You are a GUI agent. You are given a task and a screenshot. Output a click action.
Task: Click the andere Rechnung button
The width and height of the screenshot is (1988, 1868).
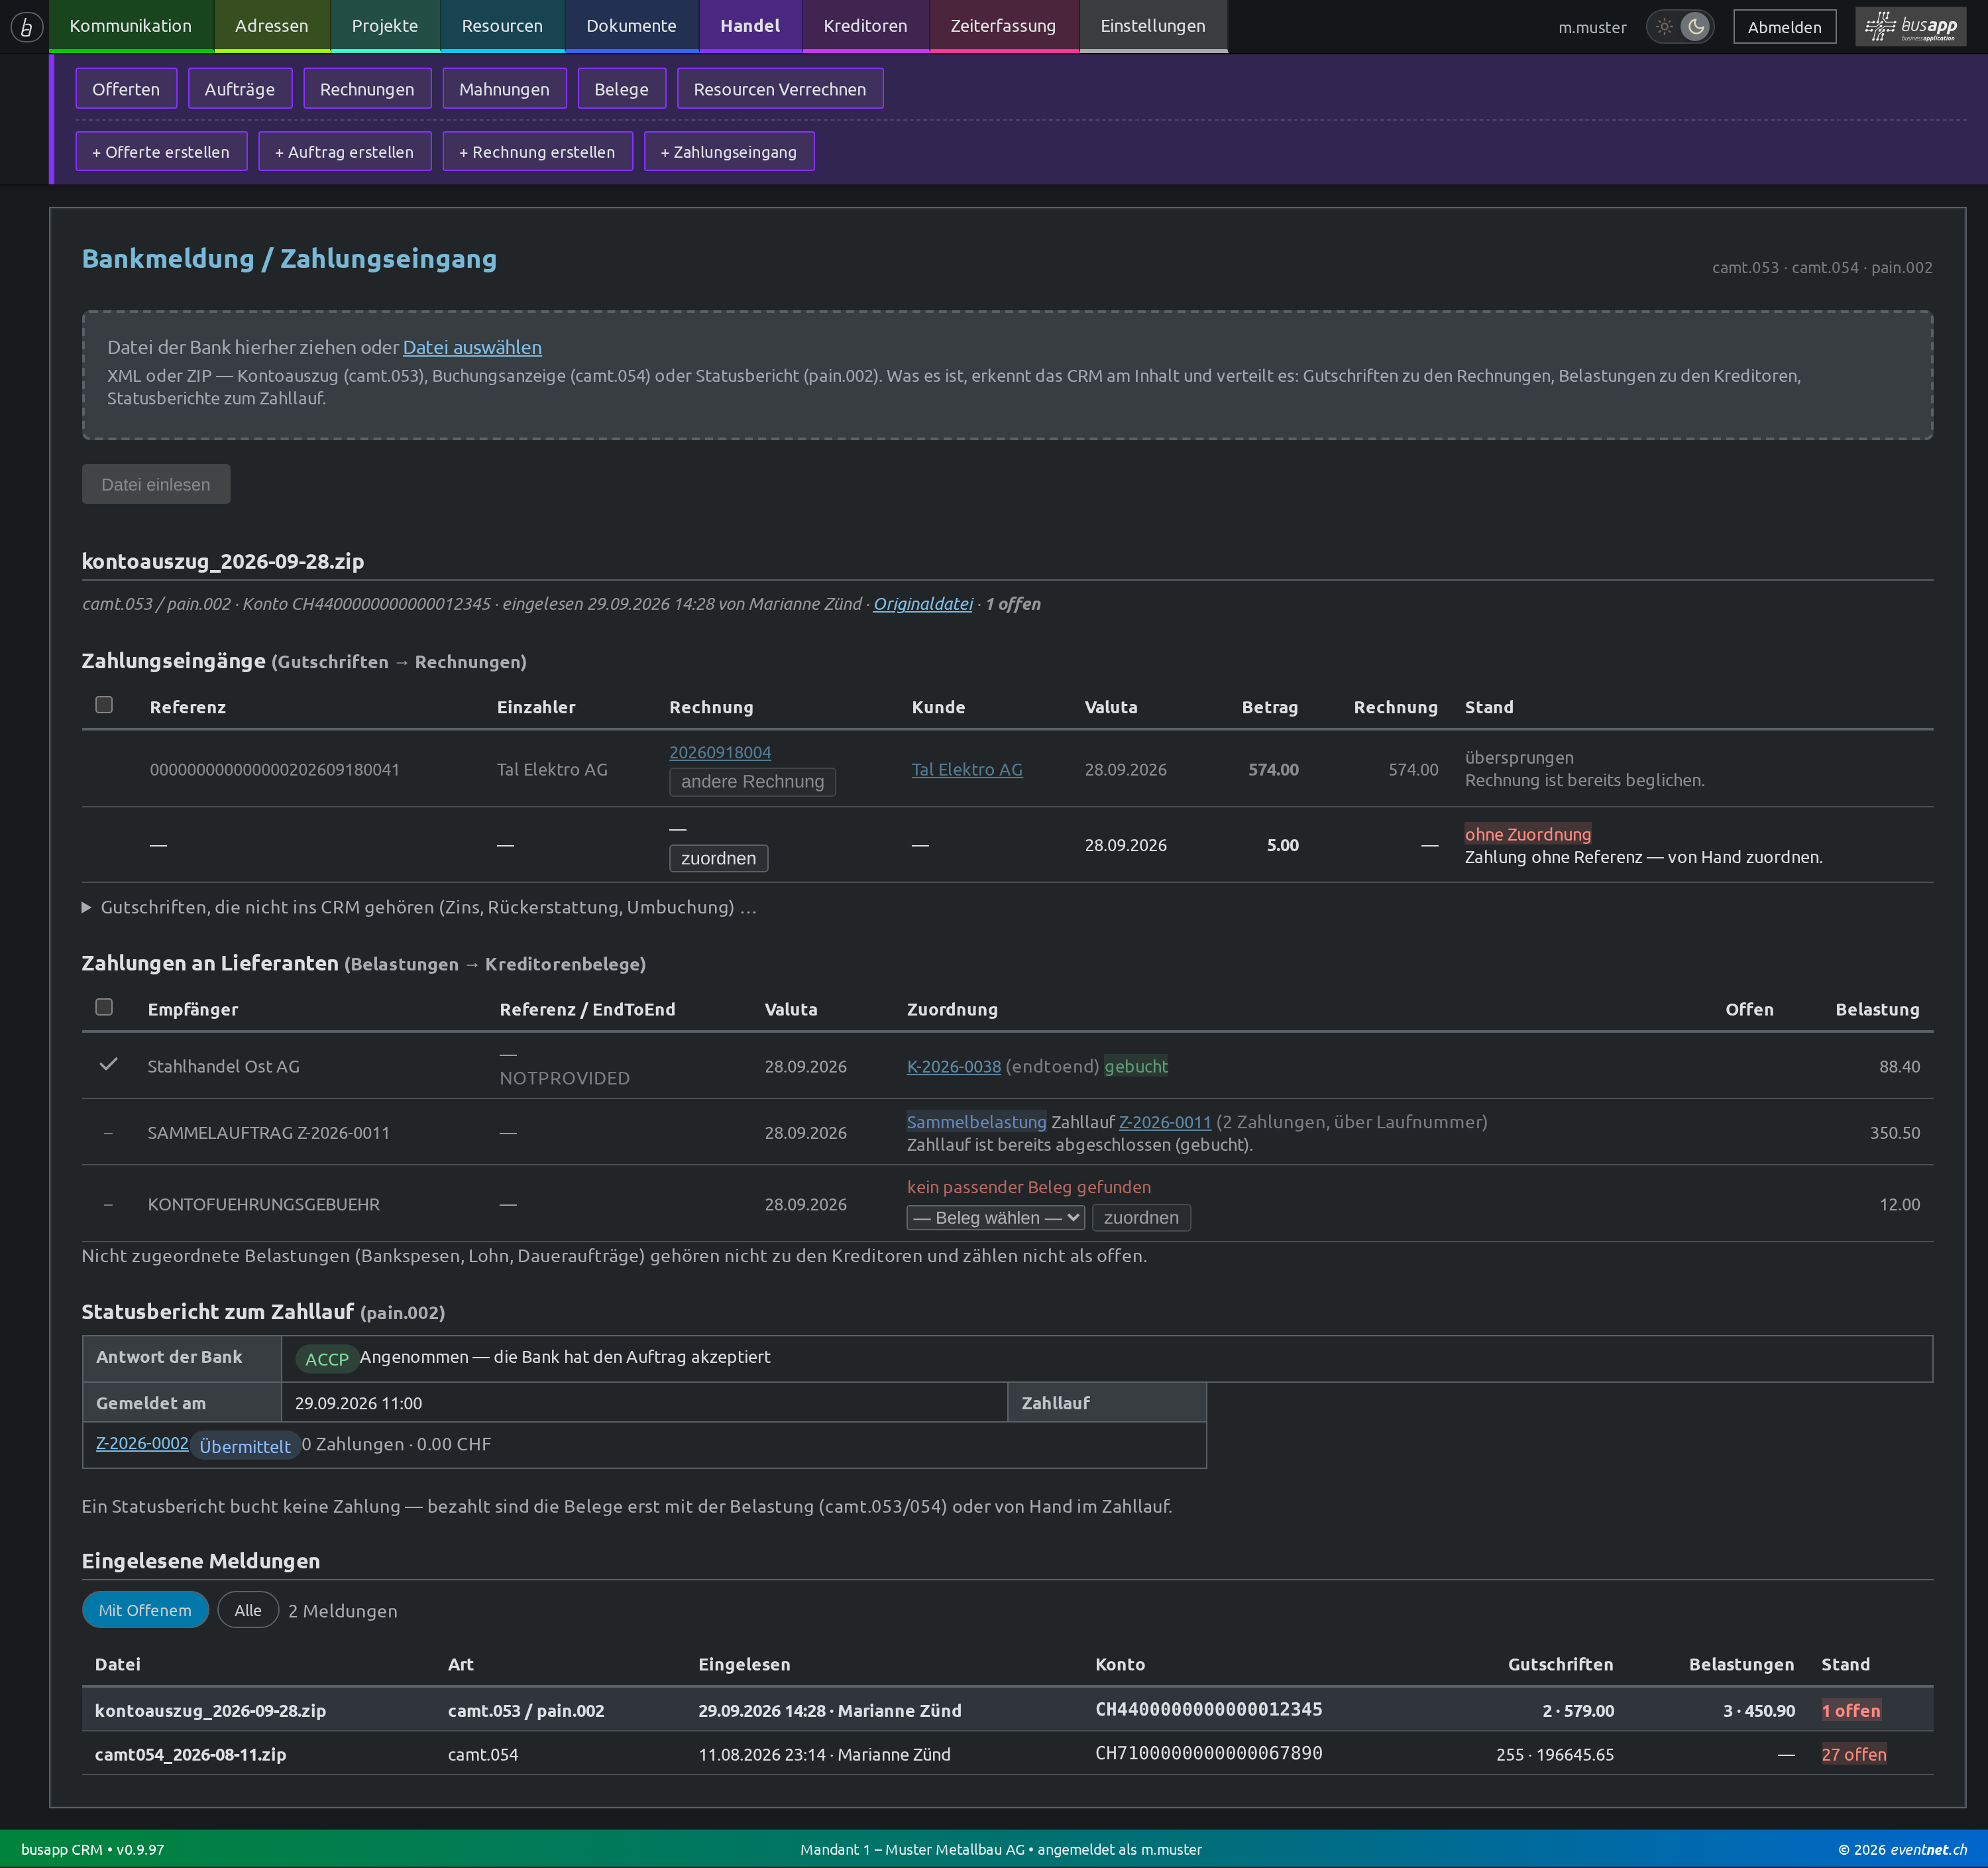(x=752, y=782)
